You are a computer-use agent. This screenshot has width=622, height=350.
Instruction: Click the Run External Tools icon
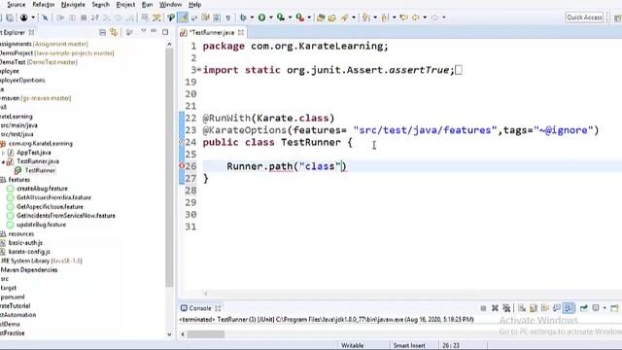(x=300, y=17)
